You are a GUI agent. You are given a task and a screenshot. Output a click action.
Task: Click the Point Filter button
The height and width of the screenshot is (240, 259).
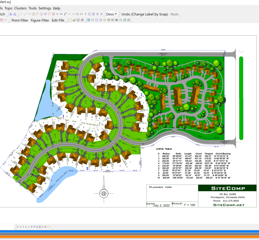tap(20, 20)
